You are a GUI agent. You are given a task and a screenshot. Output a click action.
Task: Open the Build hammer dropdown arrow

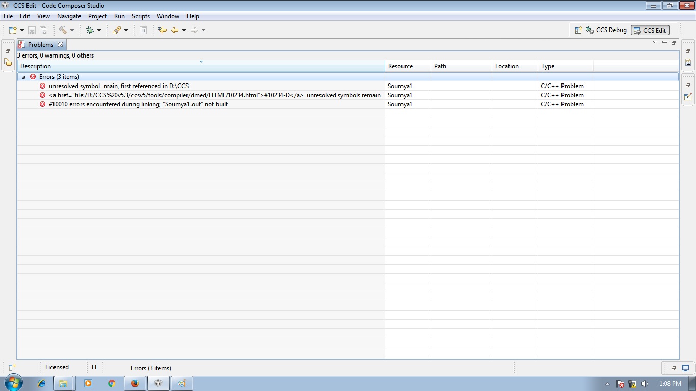[72, 30]
